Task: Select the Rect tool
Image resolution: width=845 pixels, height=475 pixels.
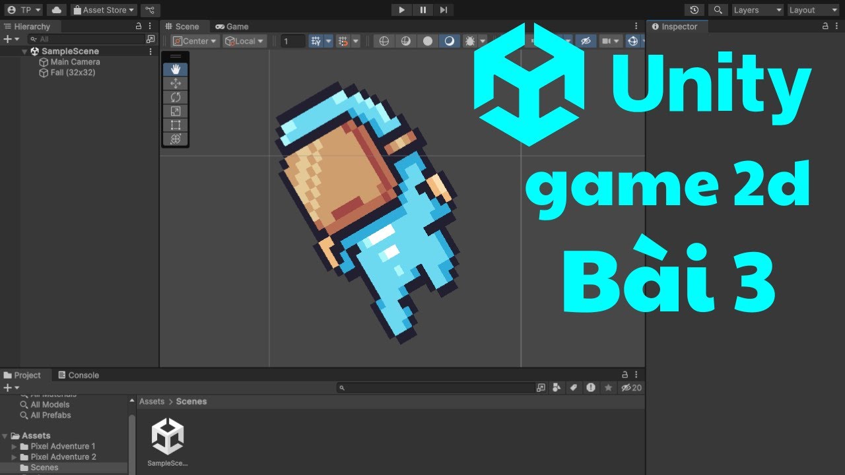Action: point(175,125)
